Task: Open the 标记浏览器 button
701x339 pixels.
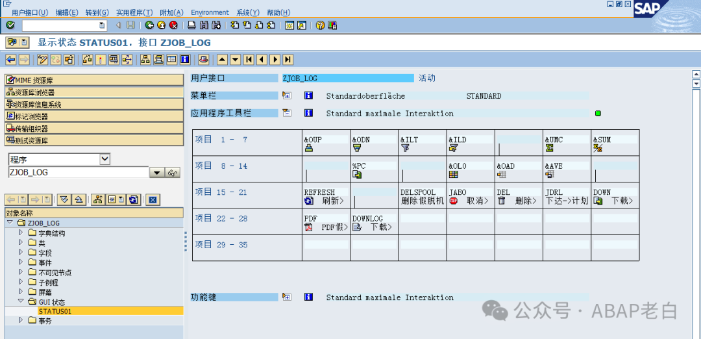Action: click(x=94, y=116)
